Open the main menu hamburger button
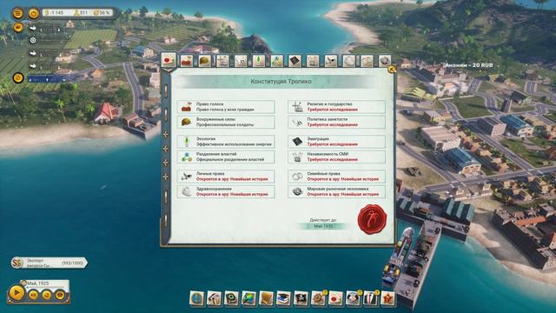 click(x=17, y=14)
